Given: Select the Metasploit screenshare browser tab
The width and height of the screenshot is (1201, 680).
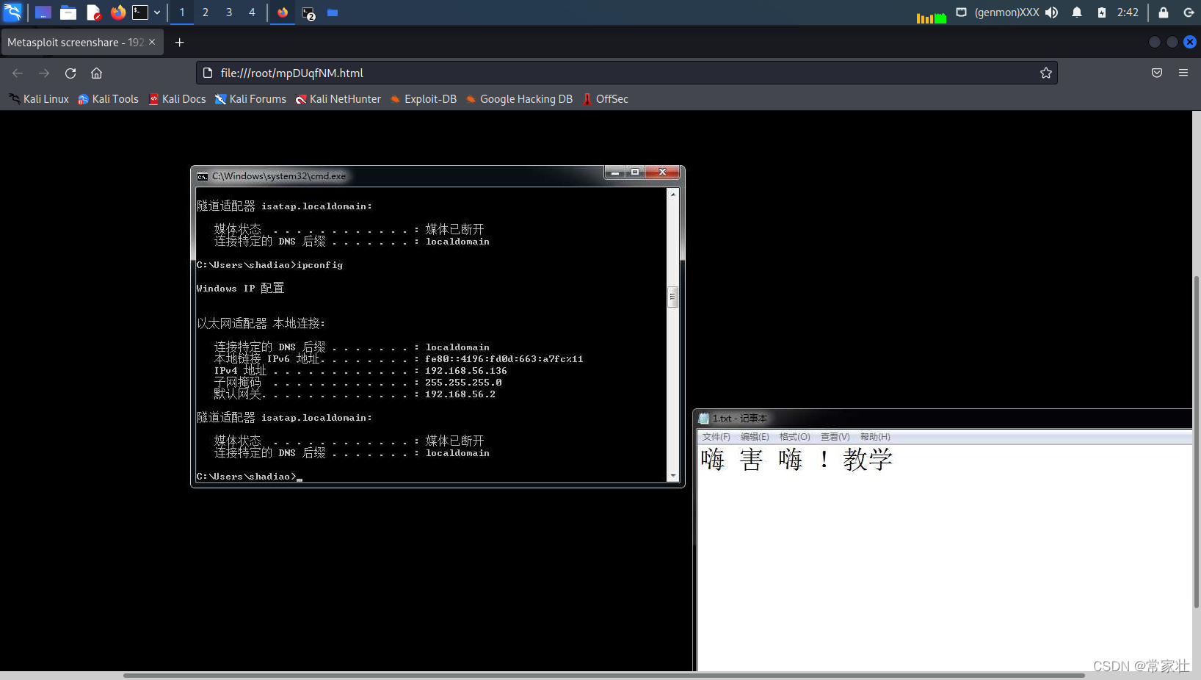Looking at the screenshot, I should coord(81,43).
